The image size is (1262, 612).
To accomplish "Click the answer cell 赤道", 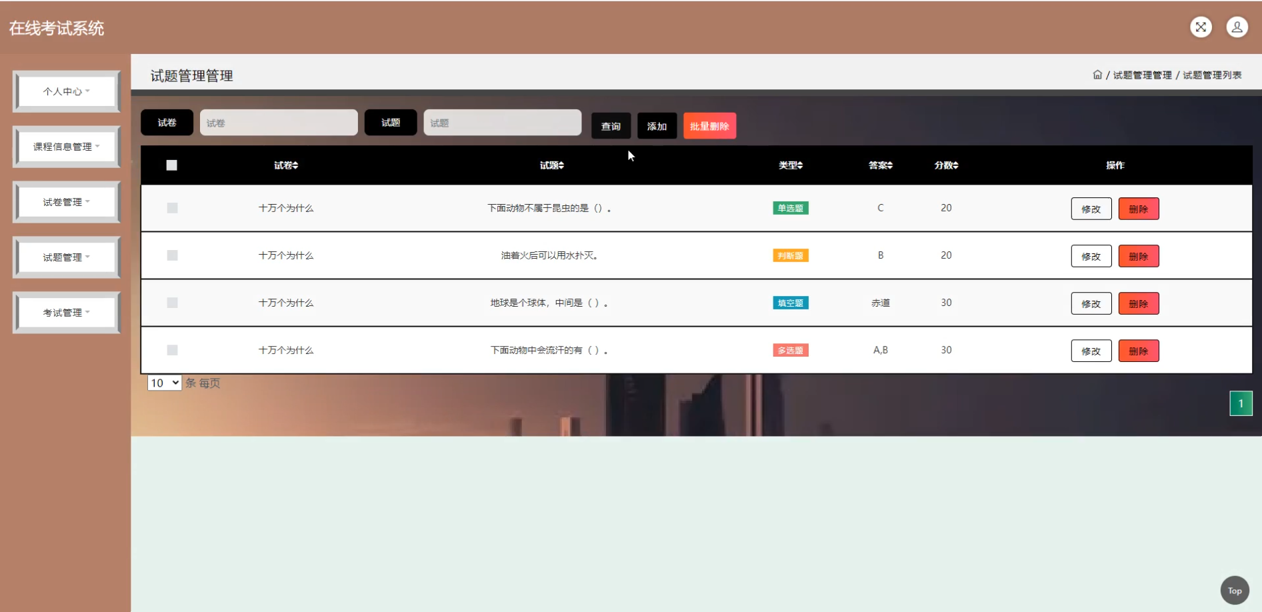I will [x=881, y=303].
